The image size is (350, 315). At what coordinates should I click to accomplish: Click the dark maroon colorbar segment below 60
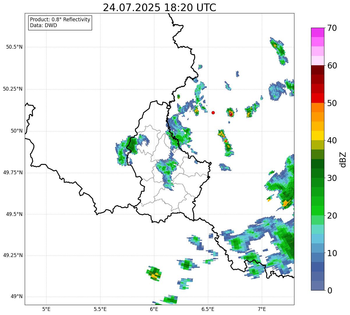coord(317,70)
